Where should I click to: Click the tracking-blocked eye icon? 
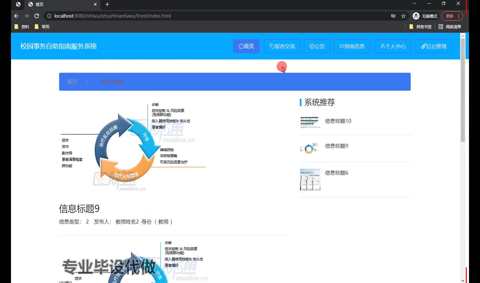pyautogui.click(x=393, y=16)
